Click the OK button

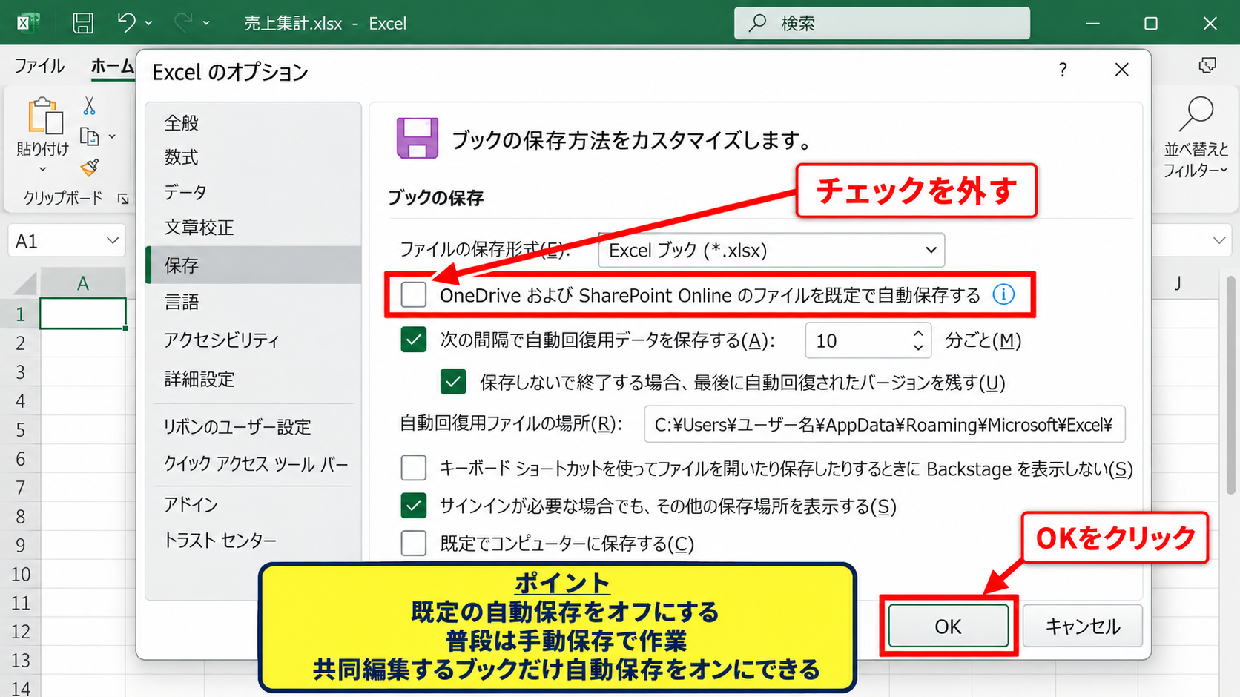coord(949,626)
